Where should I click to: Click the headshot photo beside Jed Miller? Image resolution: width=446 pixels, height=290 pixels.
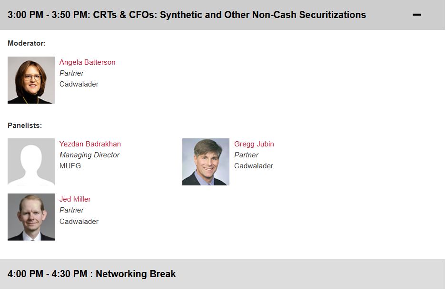coord(31,217)
